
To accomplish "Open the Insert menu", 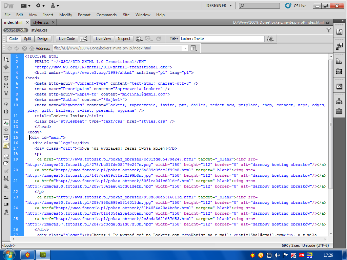I will click(x=48, y=15).
